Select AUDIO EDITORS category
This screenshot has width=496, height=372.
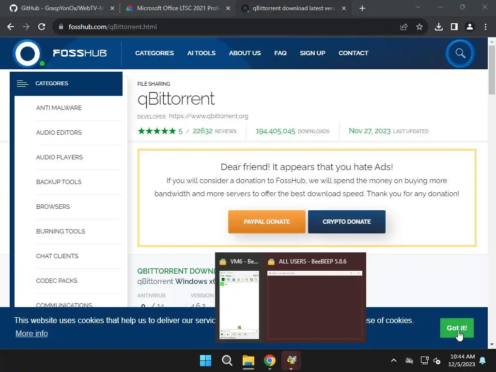pyautogui.click(x=59, y=133)
